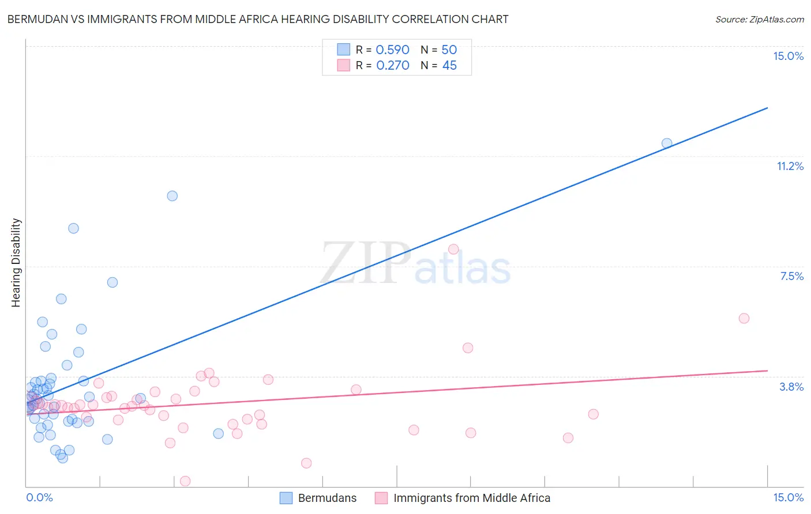The width and height of the screenshot is (811, 514).
Task: Click the ZIPatlas watermark in chart center
Action: tap(415, 264)
